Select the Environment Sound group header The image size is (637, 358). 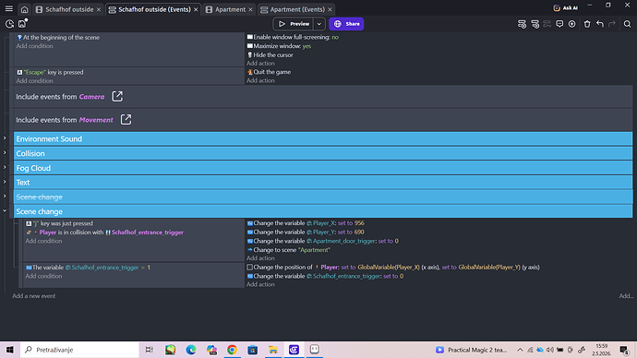[323, 138]
